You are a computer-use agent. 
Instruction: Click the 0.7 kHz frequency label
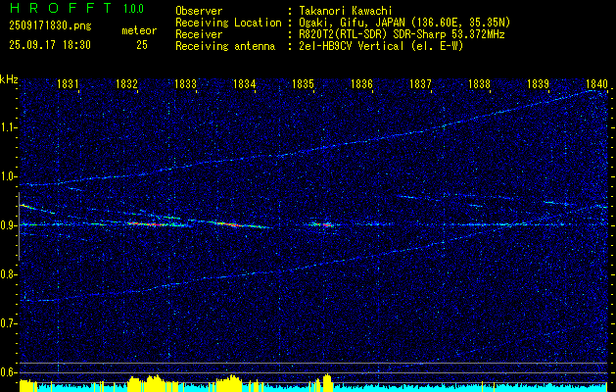(x=8, y=323)
